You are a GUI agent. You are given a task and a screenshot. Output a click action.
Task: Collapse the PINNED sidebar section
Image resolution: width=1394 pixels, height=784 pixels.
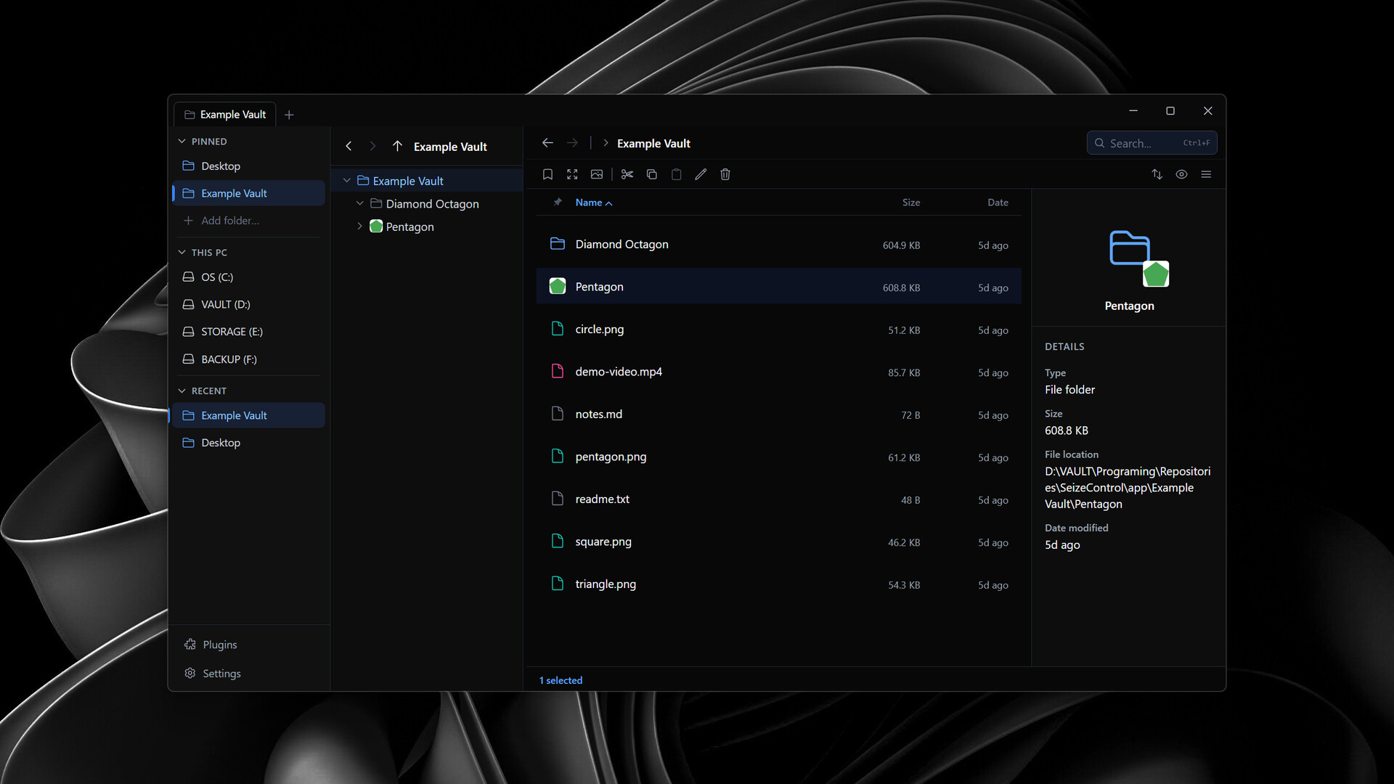[182, 142]
